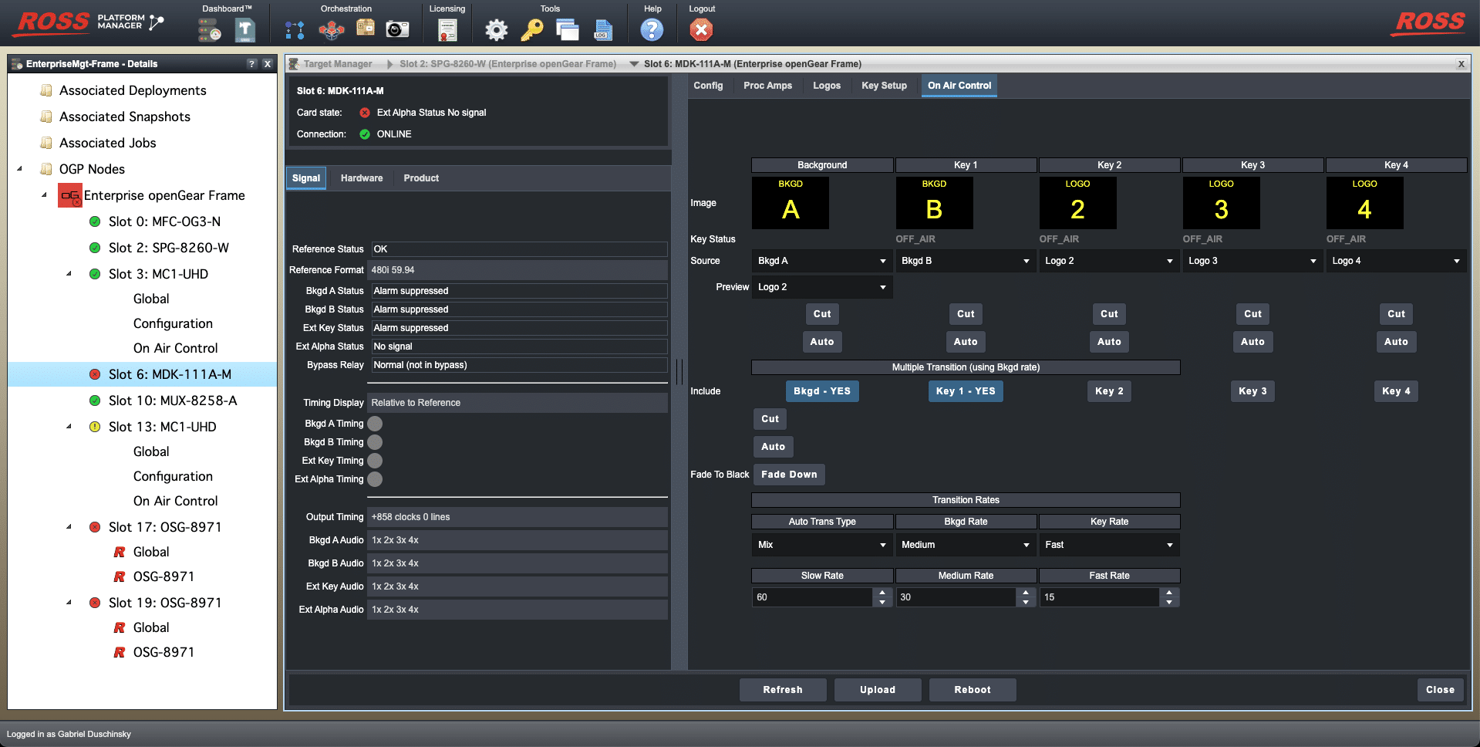The width and height of the screenshot is (1480, 747).
Task: Open the Orchestration red boxes deployments icon
Action: pos(332,30)
